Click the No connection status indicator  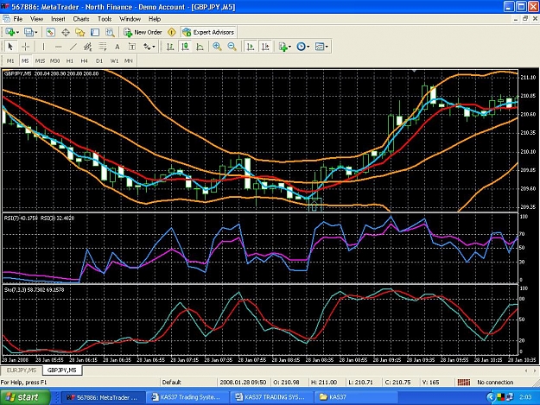495,383
